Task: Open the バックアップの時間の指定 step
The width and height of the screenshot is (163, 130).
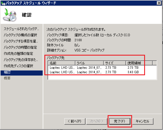Action: tap(20, 47)
